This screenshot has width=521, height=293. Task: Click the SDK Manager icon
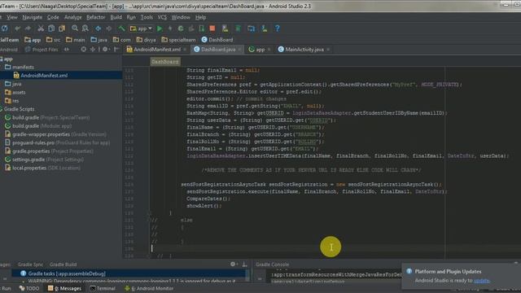[264, 28]
